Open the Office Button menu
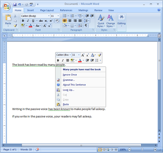The width and height of the screenshot is (163, 153). pyautogui.click(x=7, y=7)
